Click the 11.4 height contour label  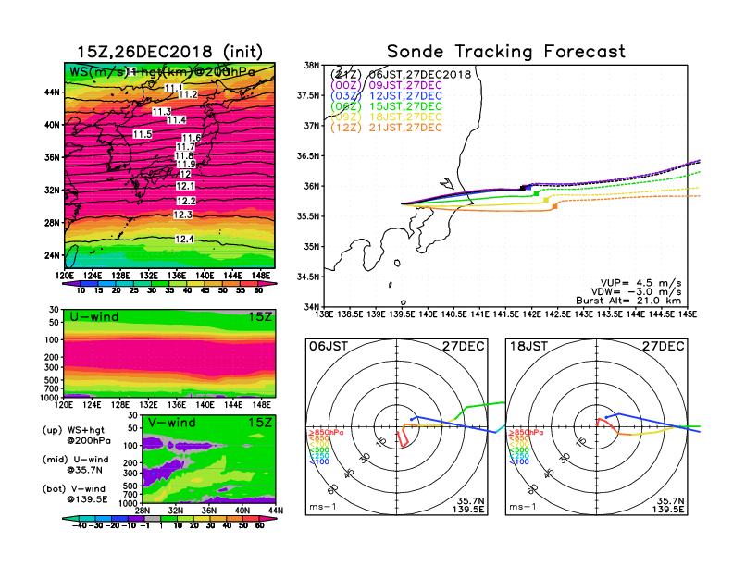(177, 120)
